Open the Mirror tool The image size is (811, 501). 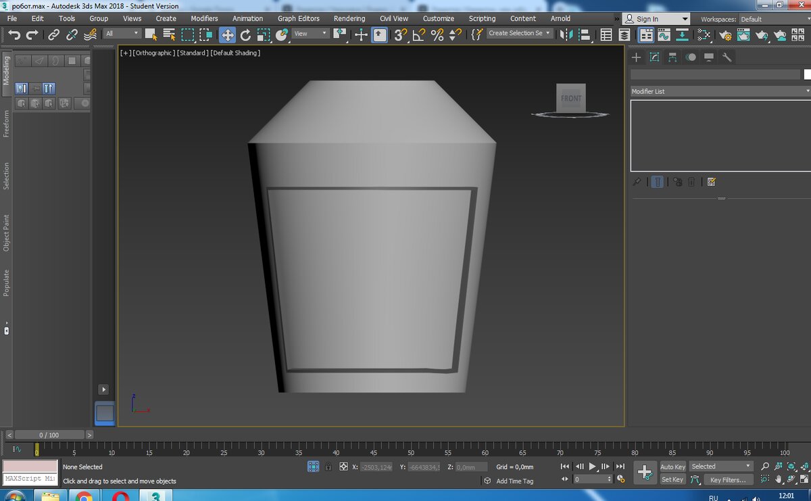[566, 34]
